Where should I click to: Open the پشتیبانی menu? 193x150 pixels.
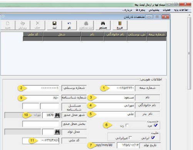click(x=154, y=10)
